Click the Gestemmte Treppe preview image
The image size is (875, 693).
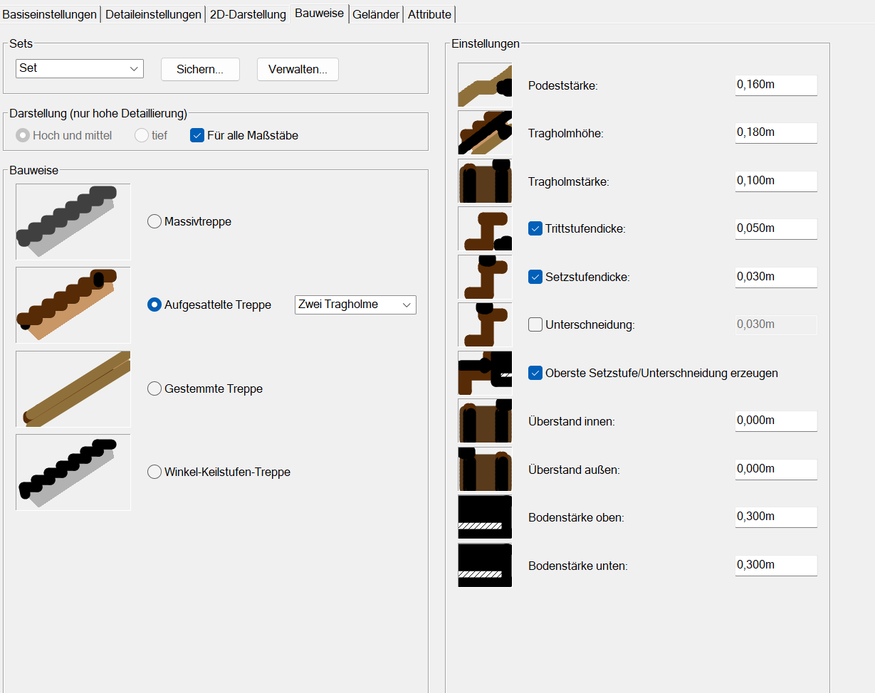[73, 388]
